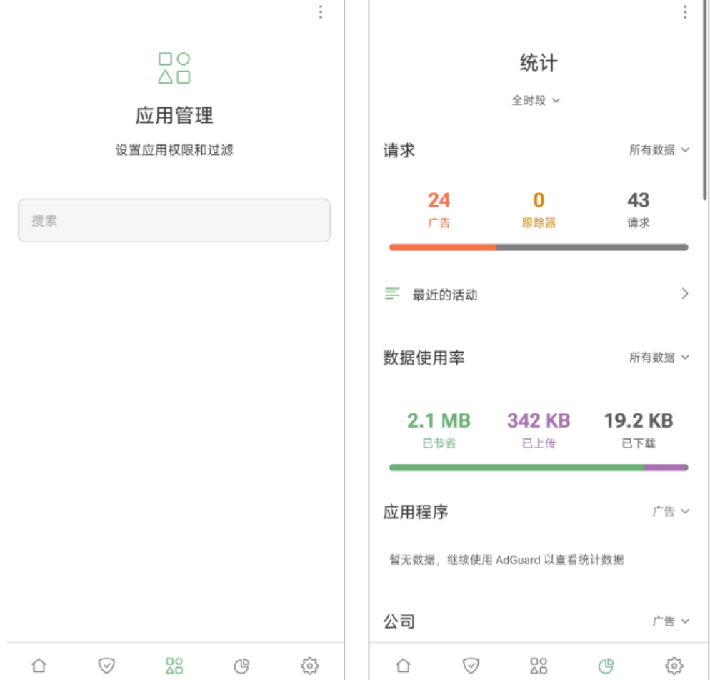The height and width of the screenshot is (680, 710).
Task: Click the chevron arrow on the 最近的活动 row
Action: [x=684, y=294]
